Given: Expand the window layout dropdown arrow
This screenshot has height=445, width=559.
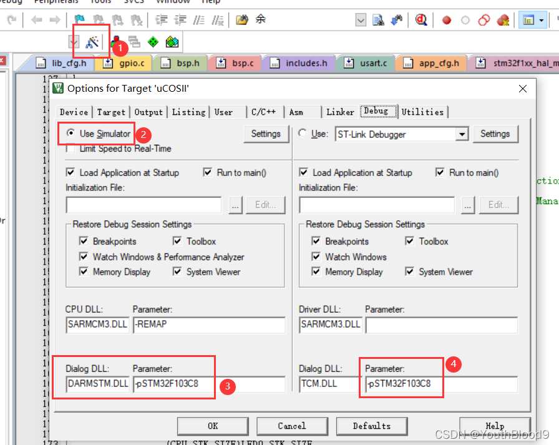Looking at the screenshot, I should click(542, 21).
